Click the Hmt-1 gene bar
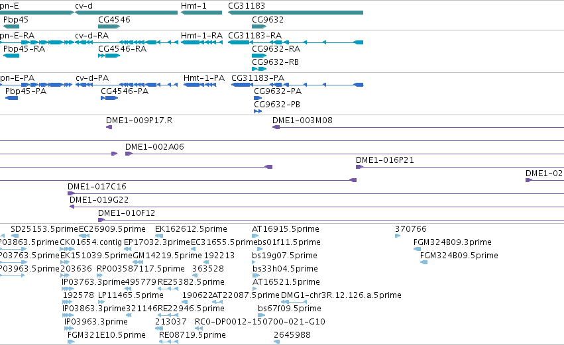 pyautogui.click(x=201, y=13)
